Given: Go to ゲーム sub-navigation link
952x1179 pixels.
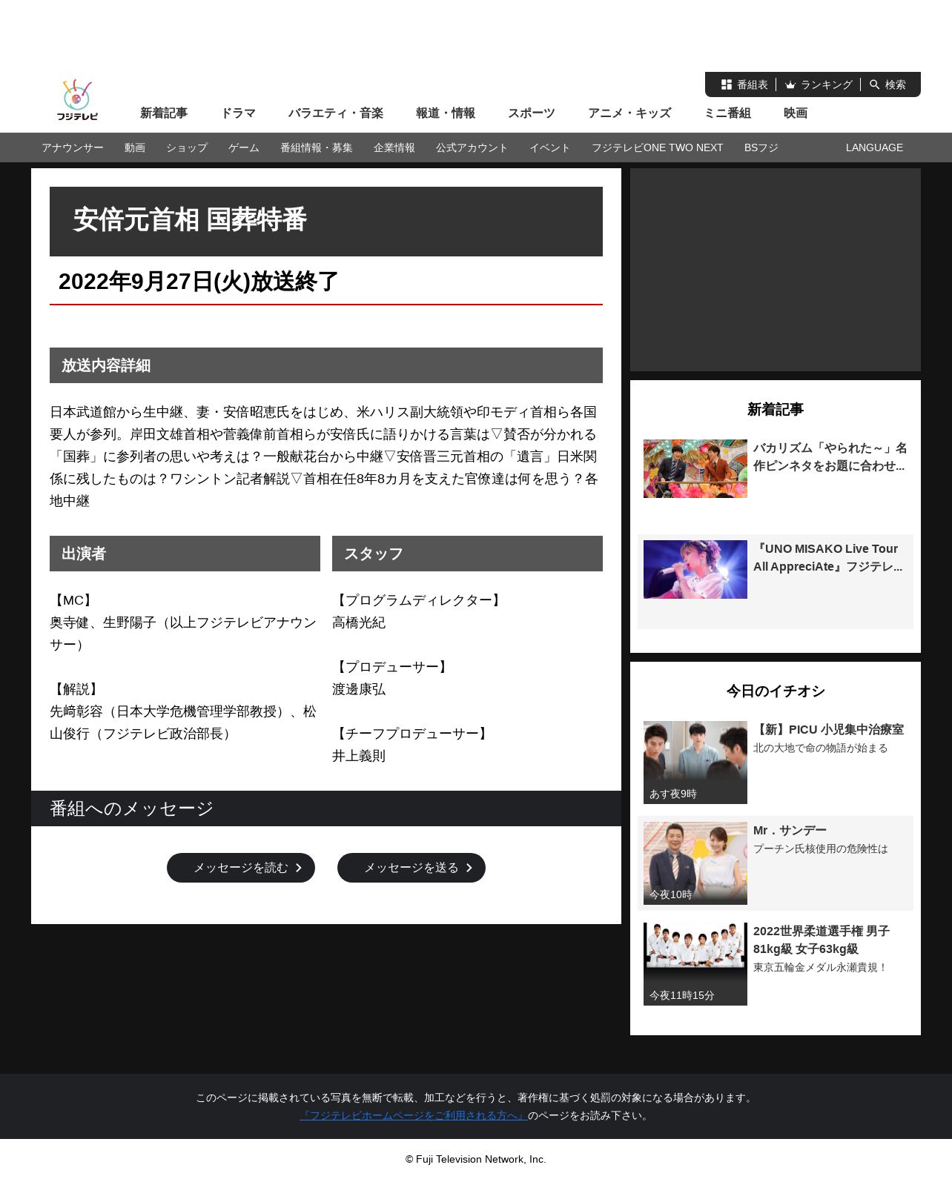Looking at the screenshot, I should click(x=244, y=147).
